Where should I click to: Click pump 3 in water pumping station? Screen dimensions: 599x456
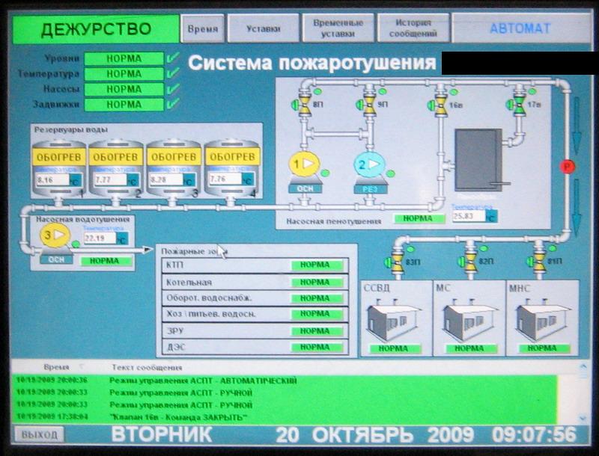coord(55,236)
